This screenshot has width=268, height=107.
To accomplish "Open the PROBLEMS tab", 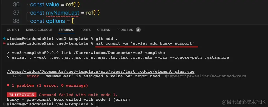I will [x=125, y=30].
